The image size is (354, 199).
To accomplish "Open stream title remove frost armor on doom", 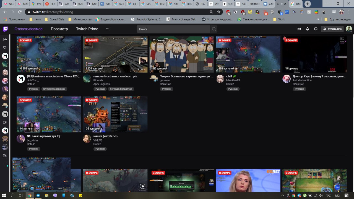I will click(115, 76).
